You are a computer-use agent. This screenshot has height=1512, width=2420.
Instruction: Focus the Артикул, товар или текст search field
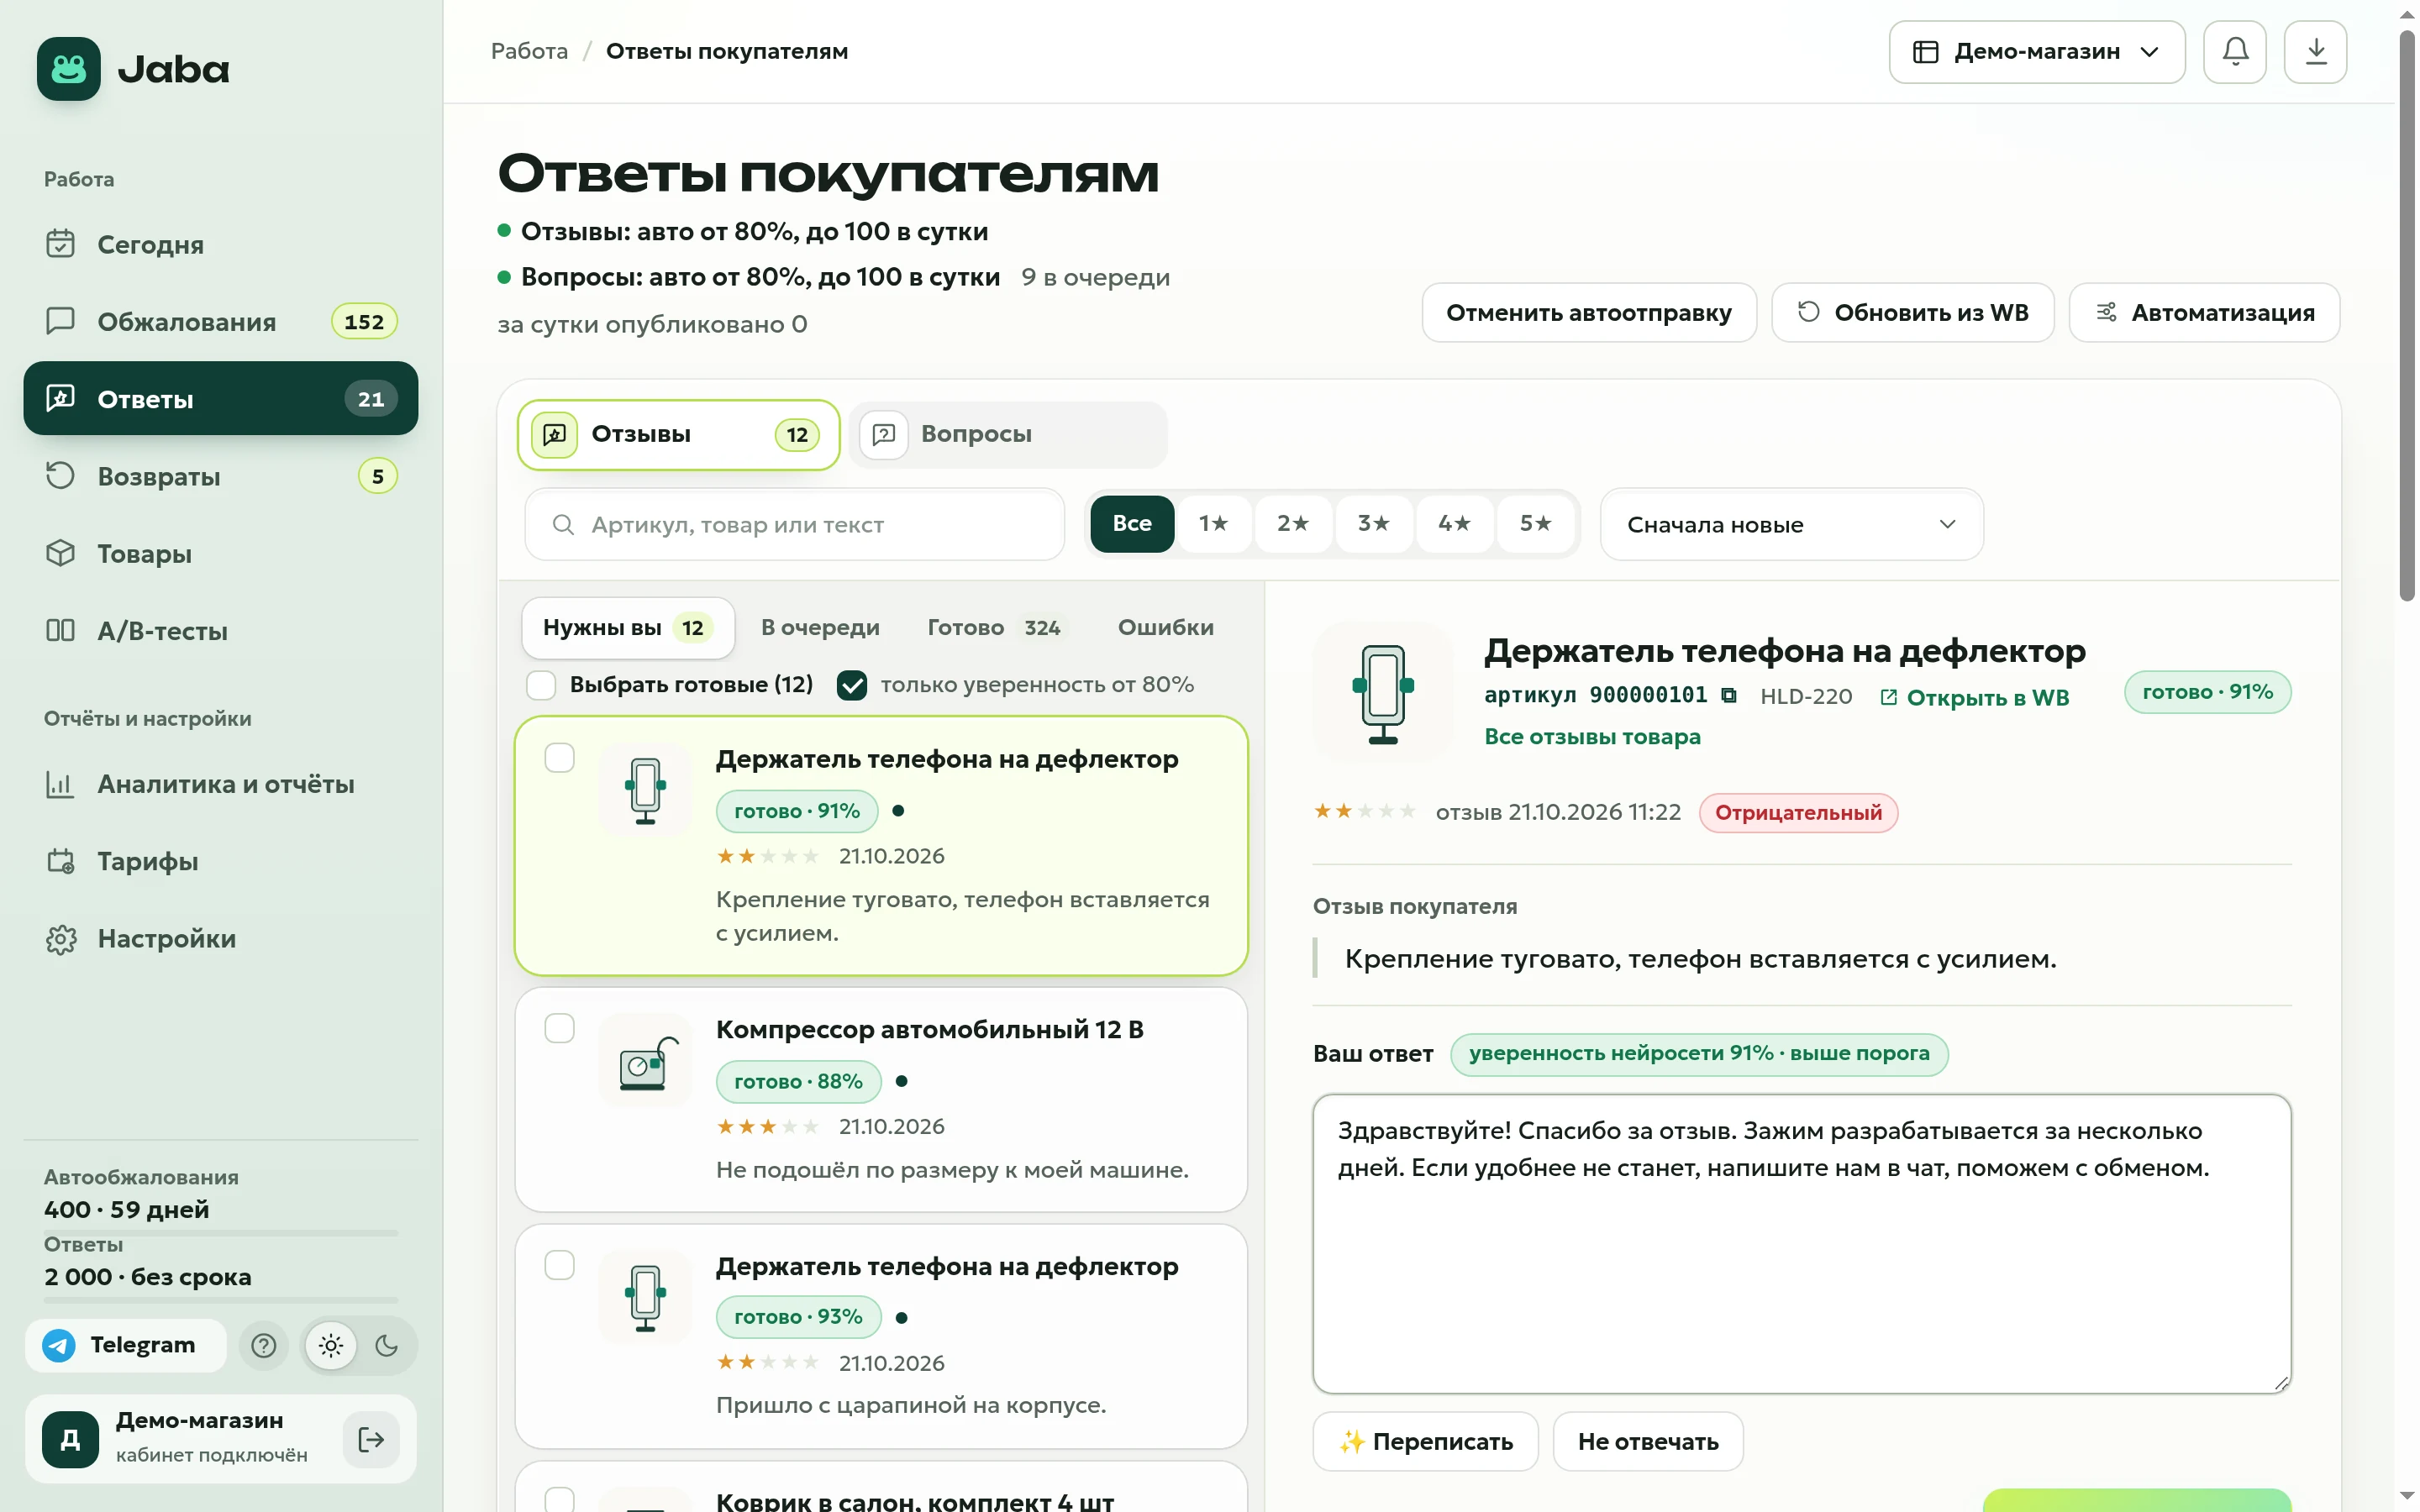pos(795,524)
